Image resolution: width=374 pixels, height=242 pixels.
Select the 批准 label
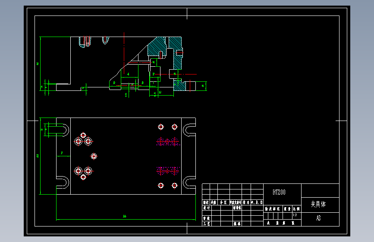click(237, 223)
